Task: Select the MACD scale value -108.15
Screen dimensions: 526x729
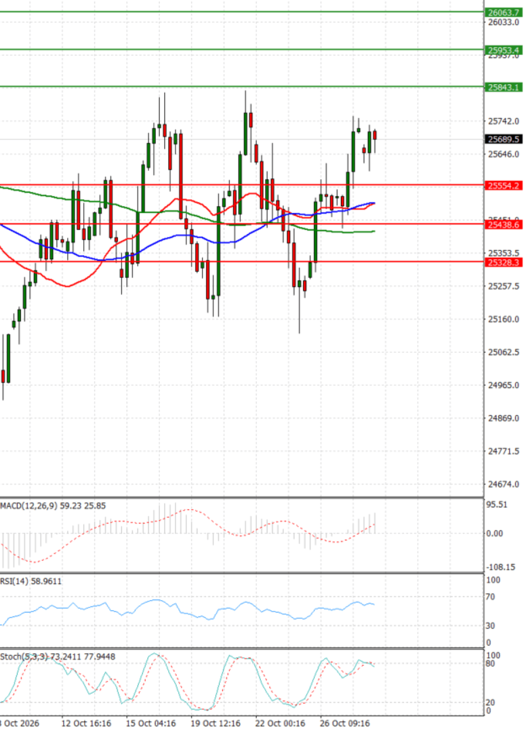Action: [501, 567]
